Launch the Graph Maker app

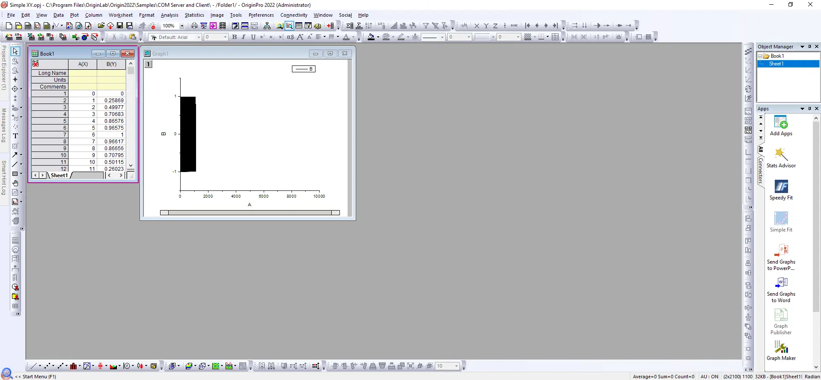[x=781, y=351]
